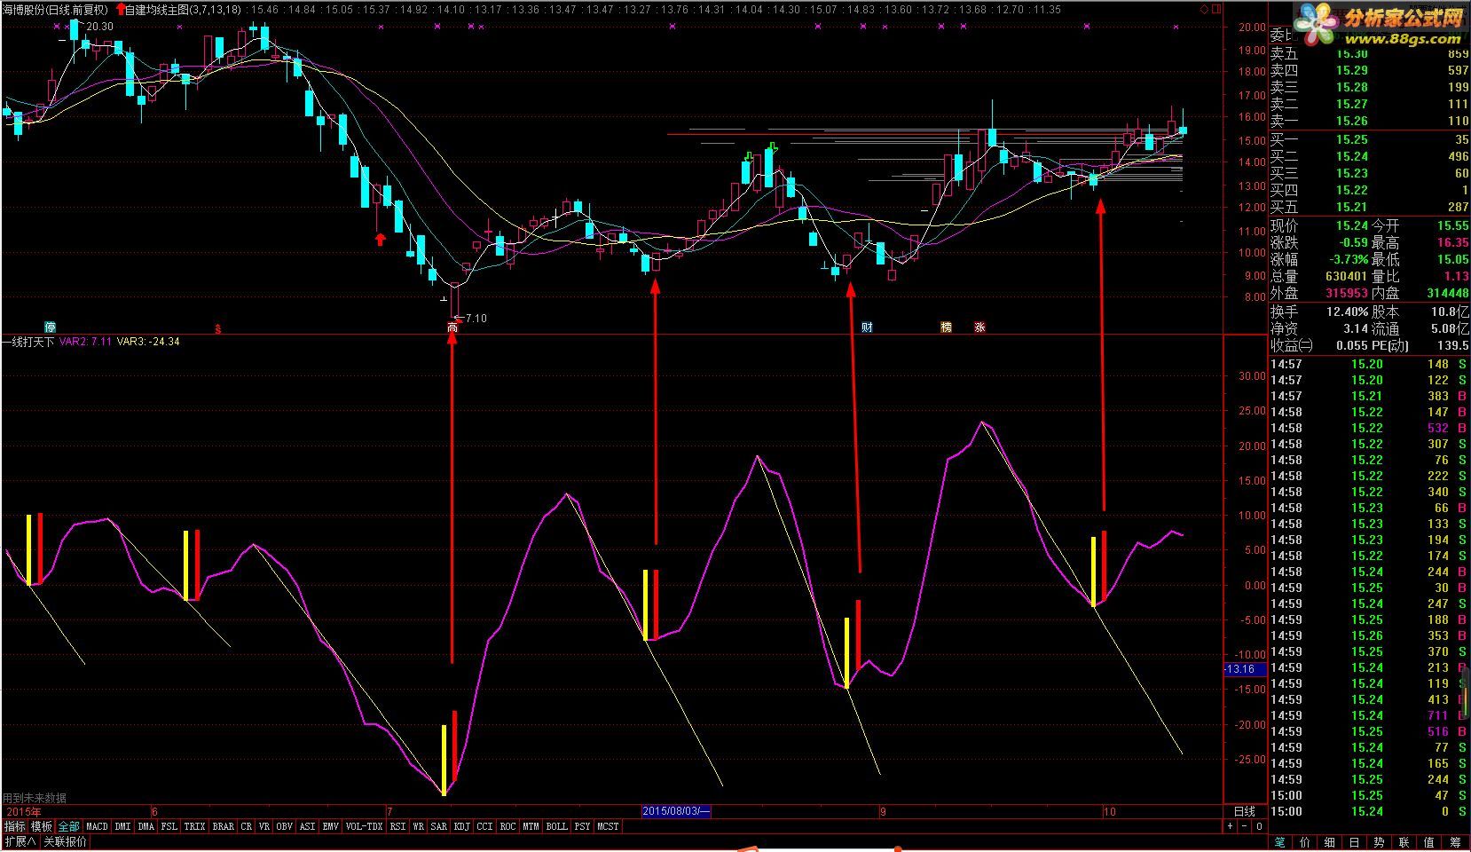
Task: Click the 一线打天下 indicator name
Action: (28, 342)
